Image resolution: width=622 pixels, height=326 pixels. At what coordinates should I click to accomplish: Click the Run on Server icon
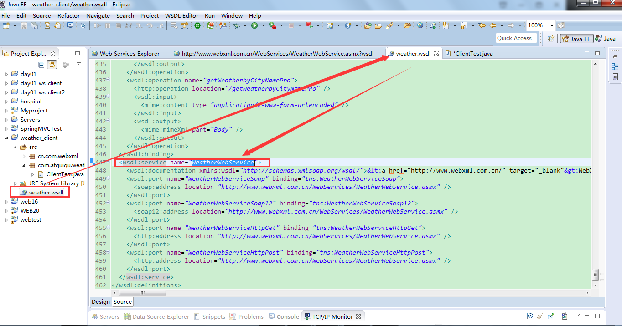(272, 26)
